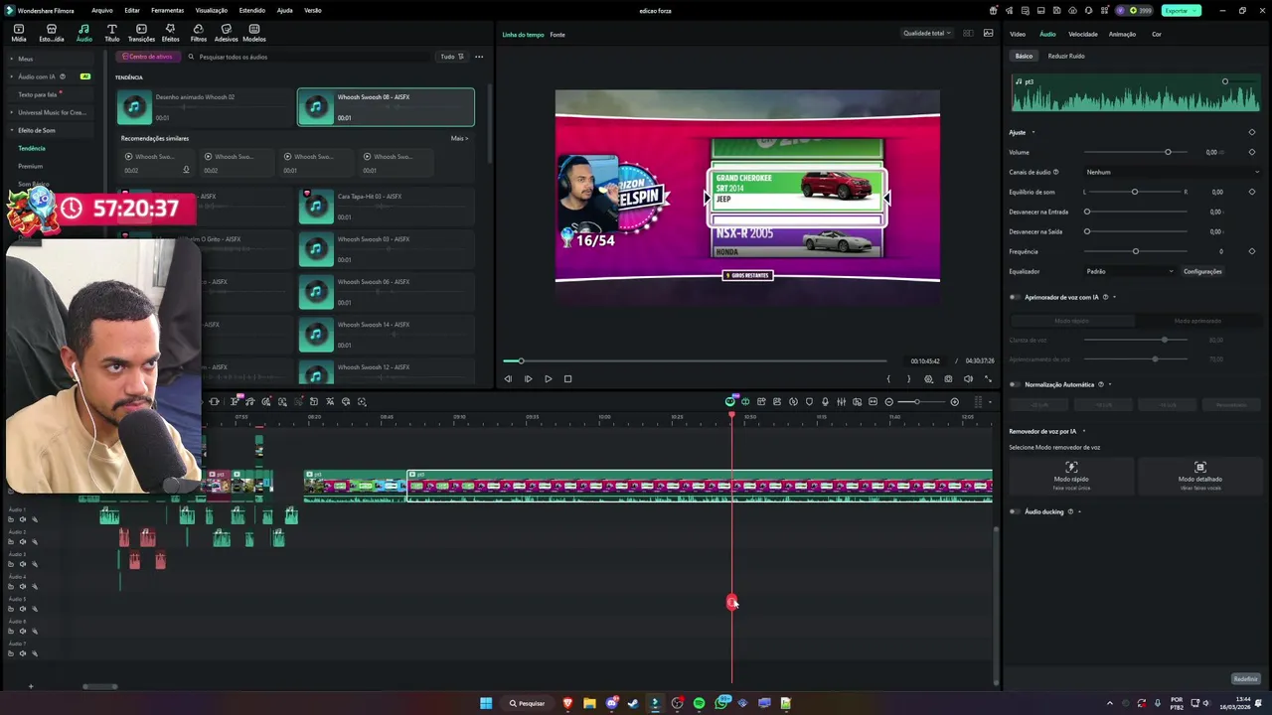
Task: Add a new track with plus icon
Action: pyautogui.click(x=31, y=686)
